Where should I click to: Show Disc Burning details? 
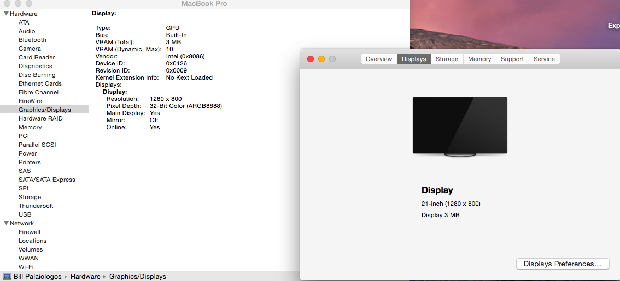(37, 75)
